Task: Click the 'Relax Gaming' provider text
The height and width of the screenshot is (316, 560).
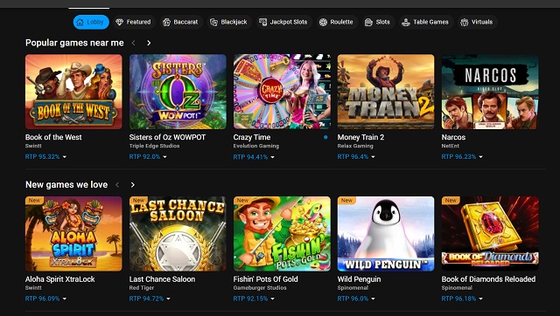Action: point(355,146)
